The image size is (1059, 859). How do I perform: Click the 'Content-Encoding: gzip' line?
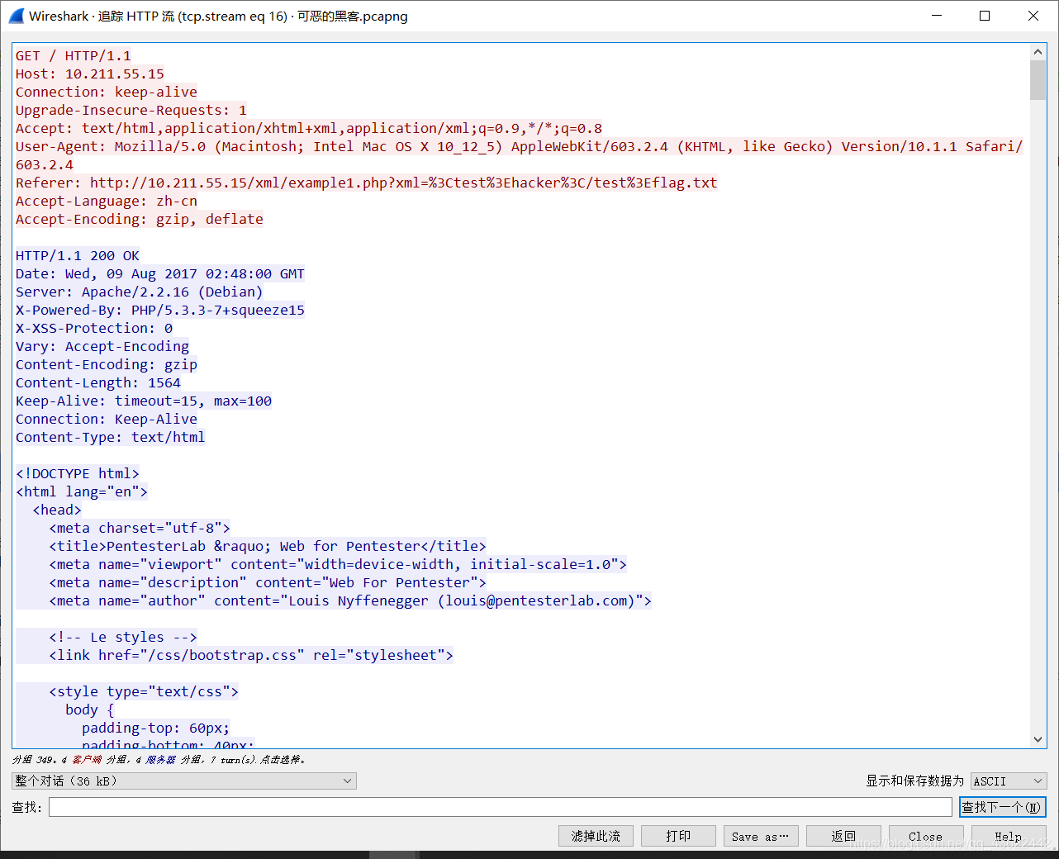(107, 364)
